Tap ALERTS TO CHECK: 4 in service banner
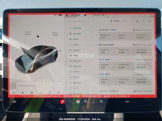This screenshot has height=121, width=162. coord(116,96)
